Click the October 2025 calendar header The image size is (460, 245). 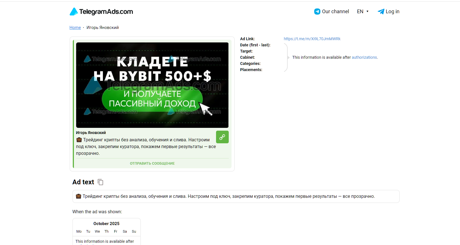(x=106, y=224)
